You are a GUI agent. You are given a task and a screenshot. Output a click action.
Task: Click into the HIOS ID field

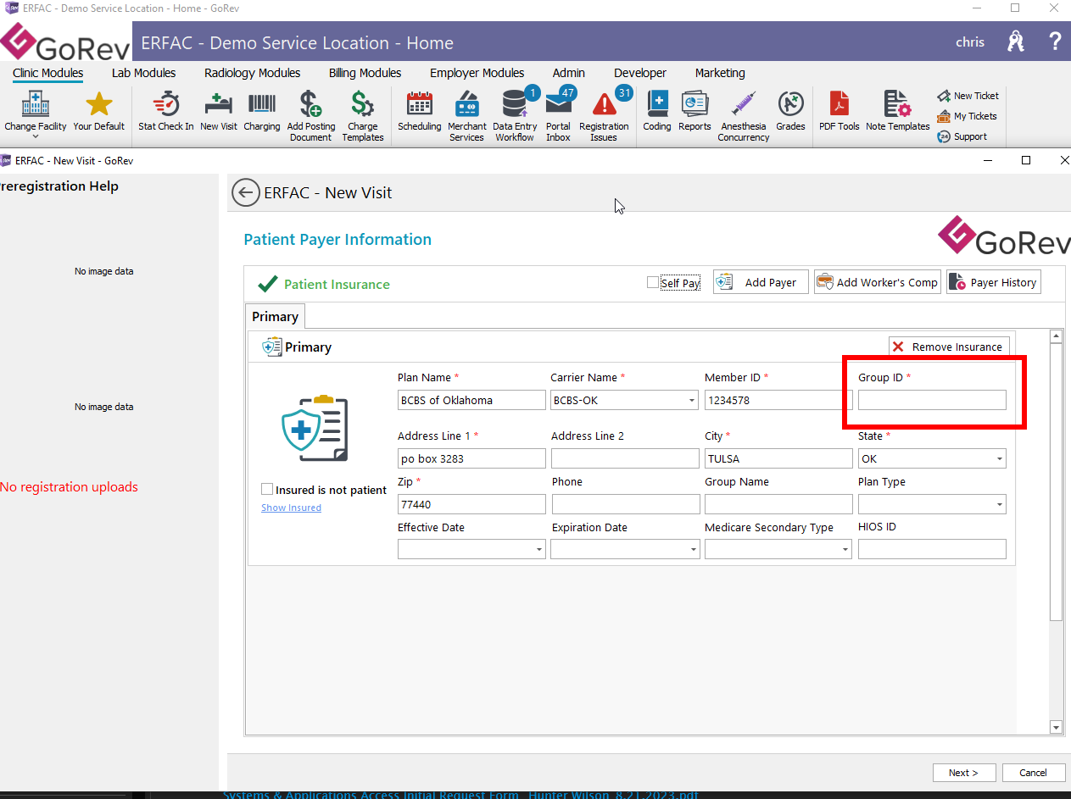(x=932, y=551)
